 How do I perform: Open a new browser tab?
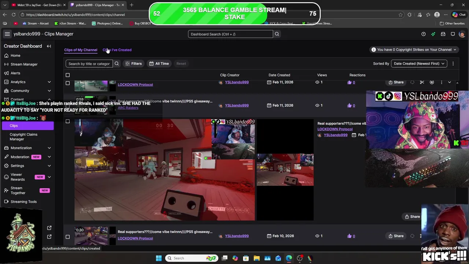pos(132,5)
